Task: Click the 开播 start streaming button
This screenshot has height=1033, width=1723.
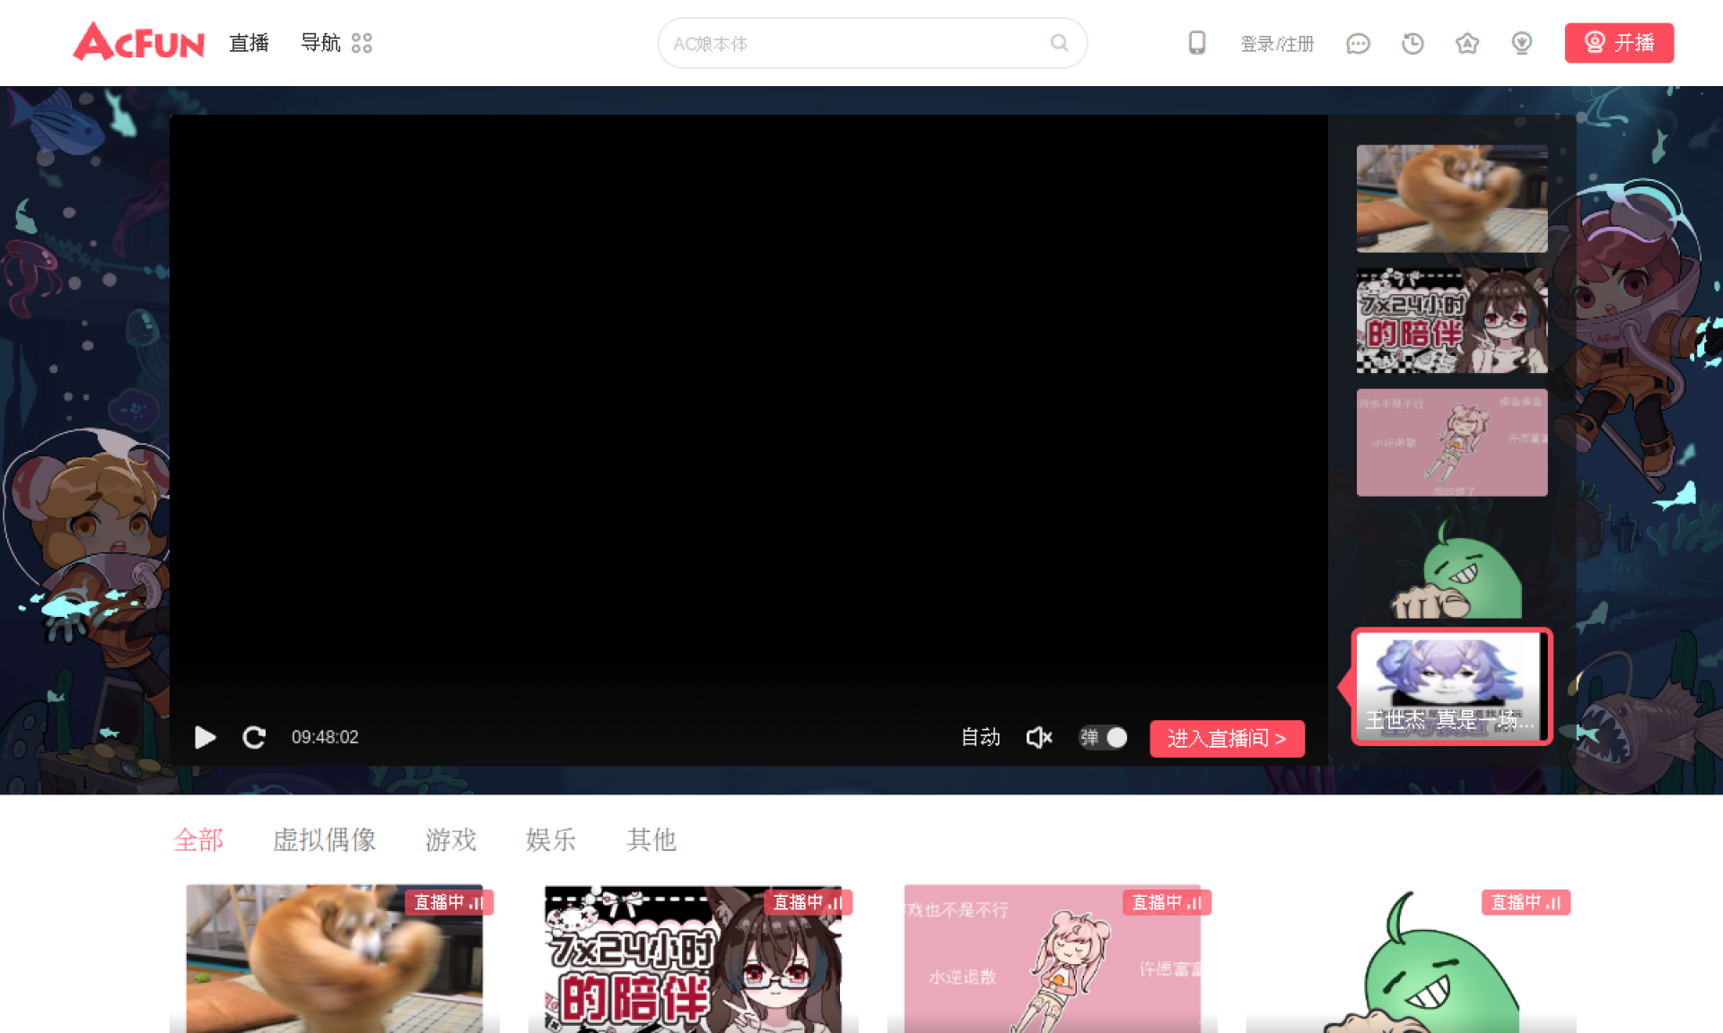Action: tap(1619, 43)
